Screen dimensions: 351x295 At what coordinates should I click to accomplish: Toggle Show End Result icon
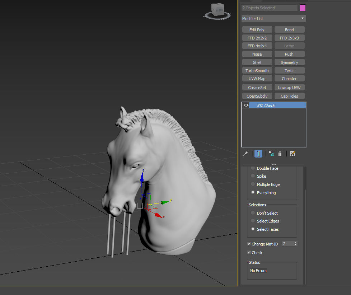click(258, 154)
